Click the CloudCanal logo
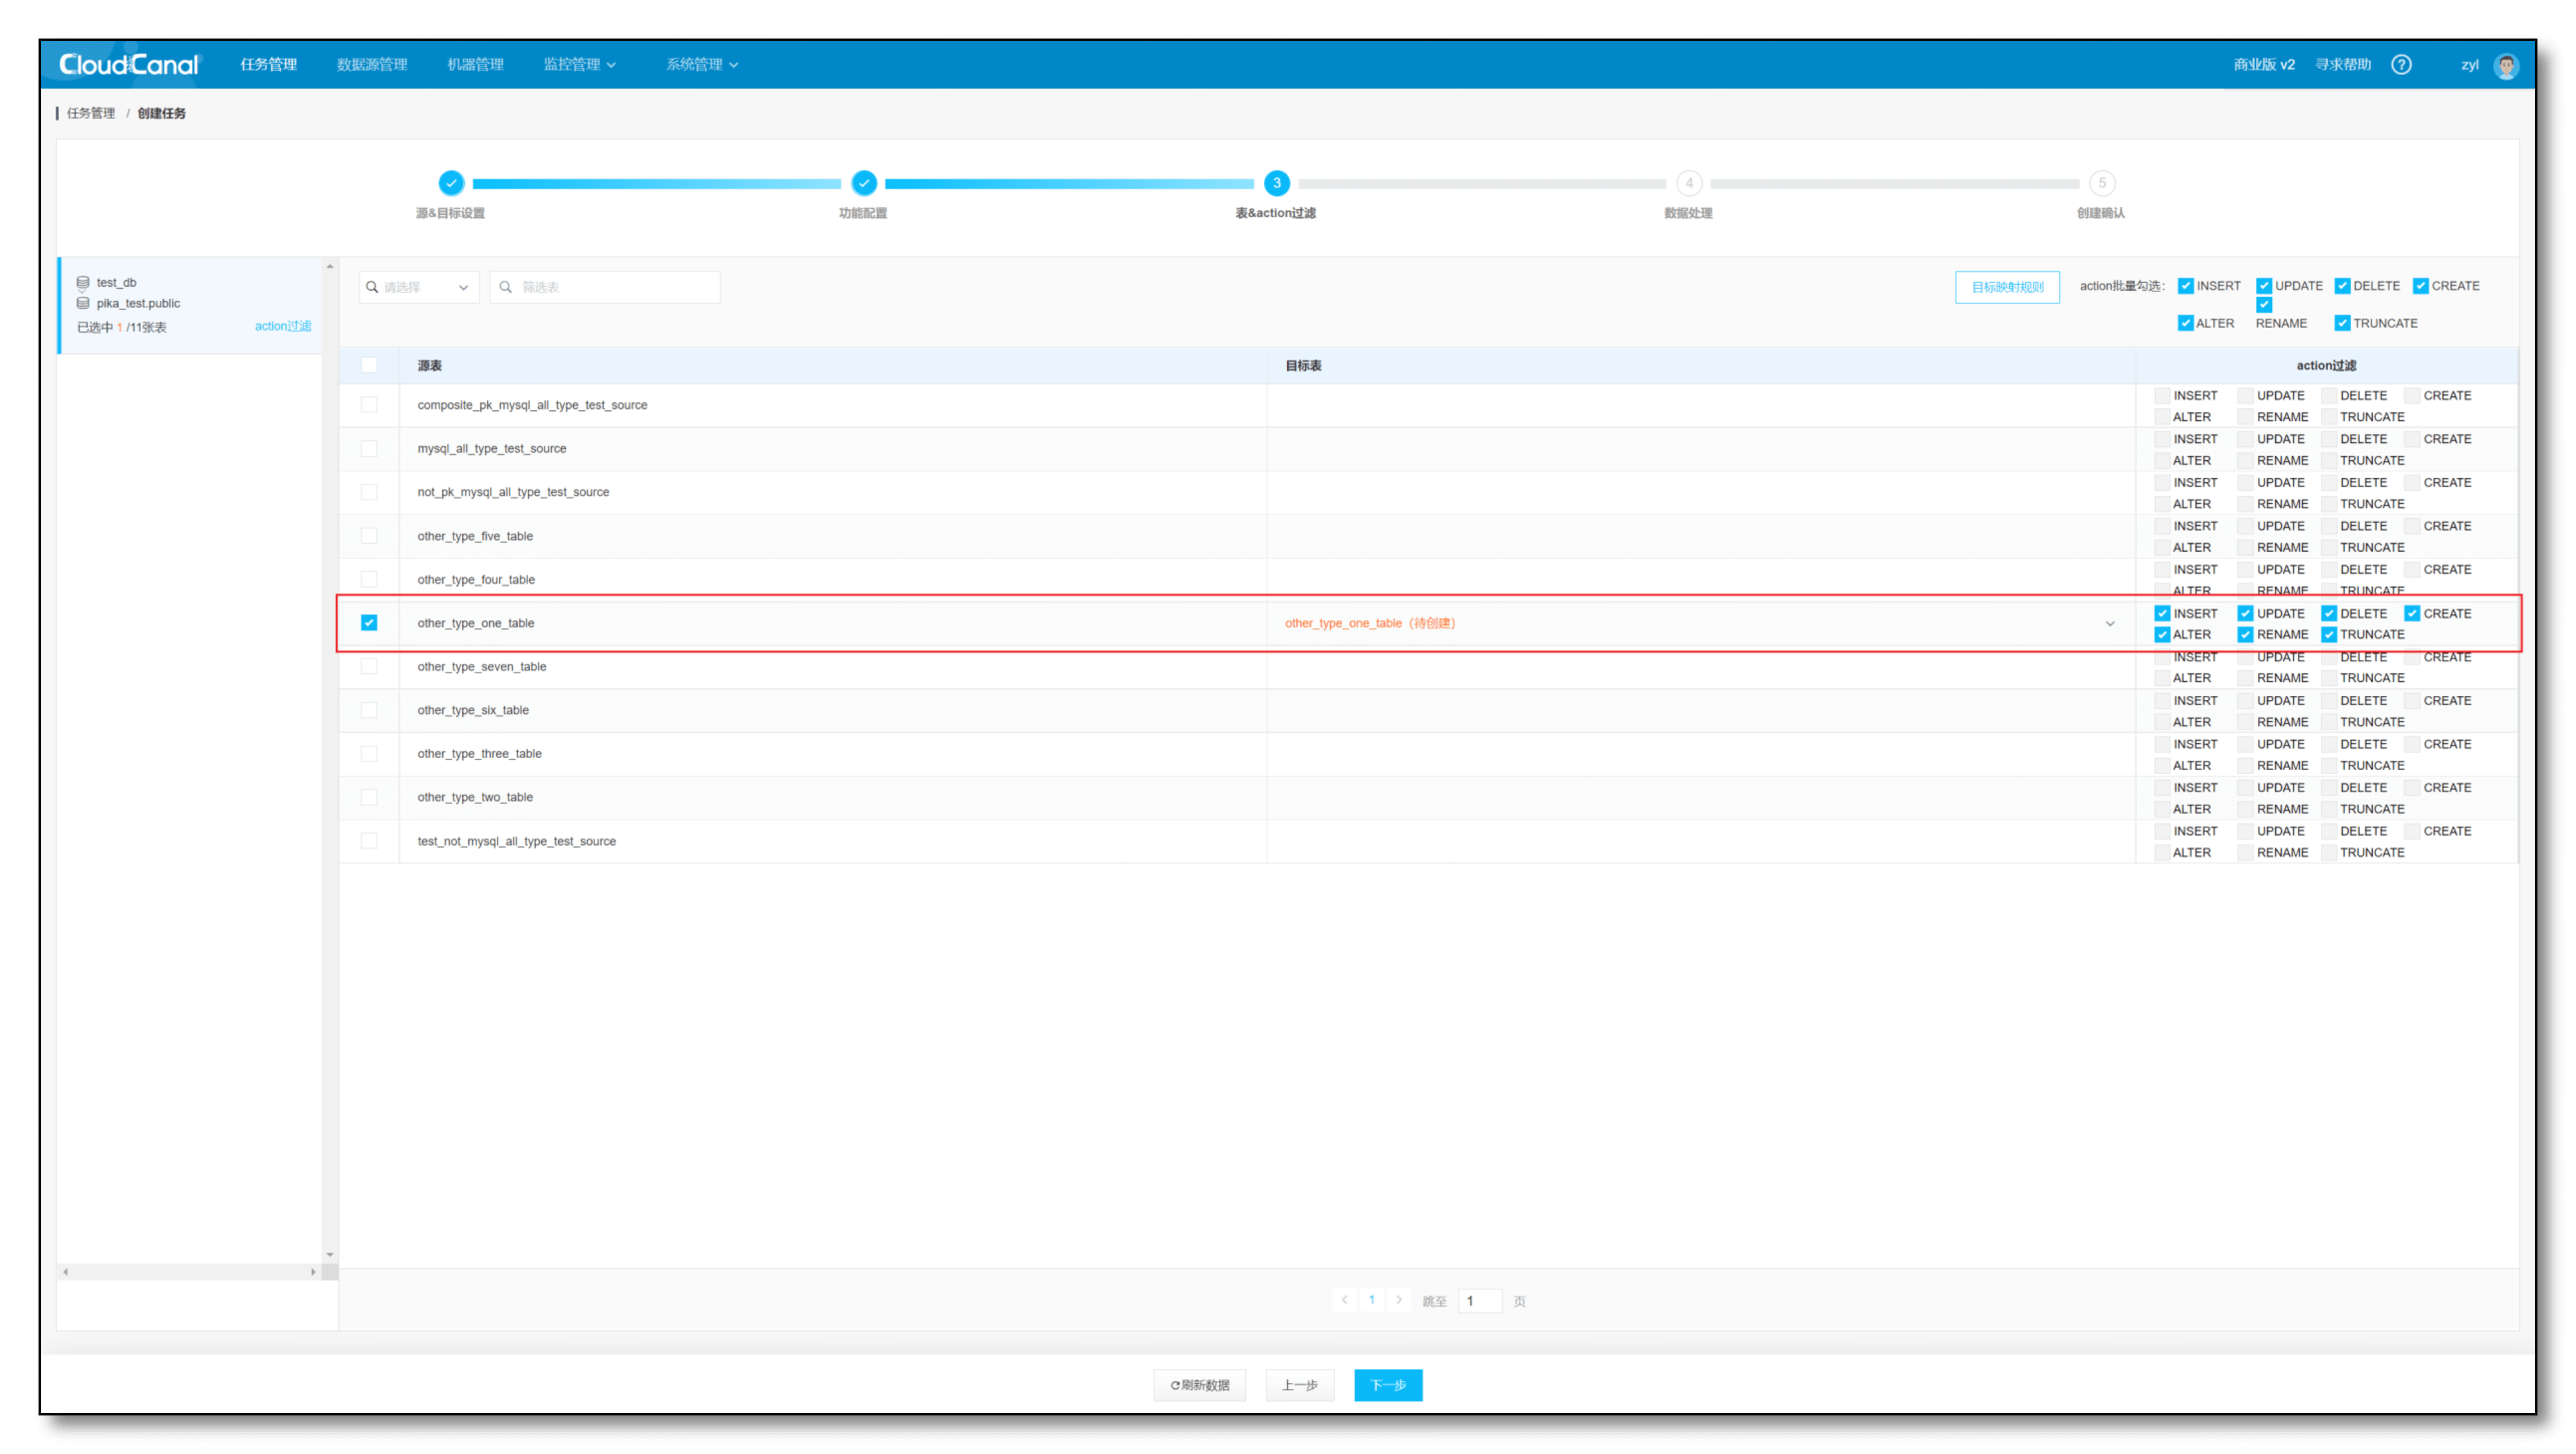Viewport: 2576px width, 1454px height. tap(129, 64)
